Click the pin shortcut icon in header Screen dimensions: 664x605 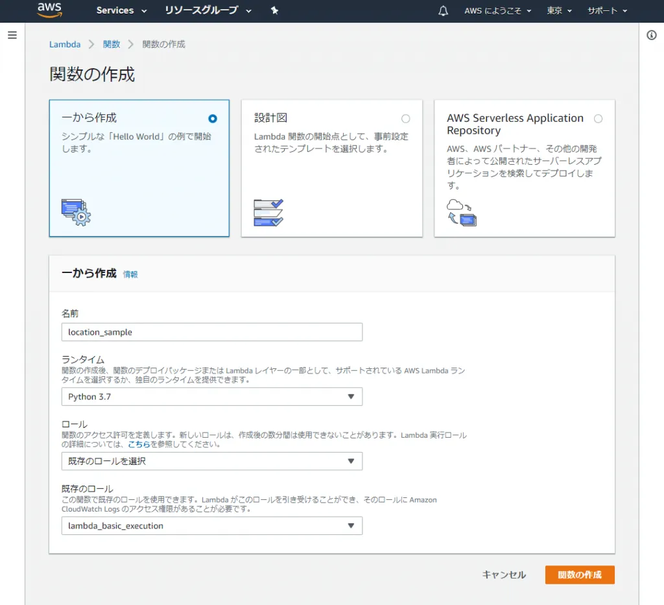[274, 10]
